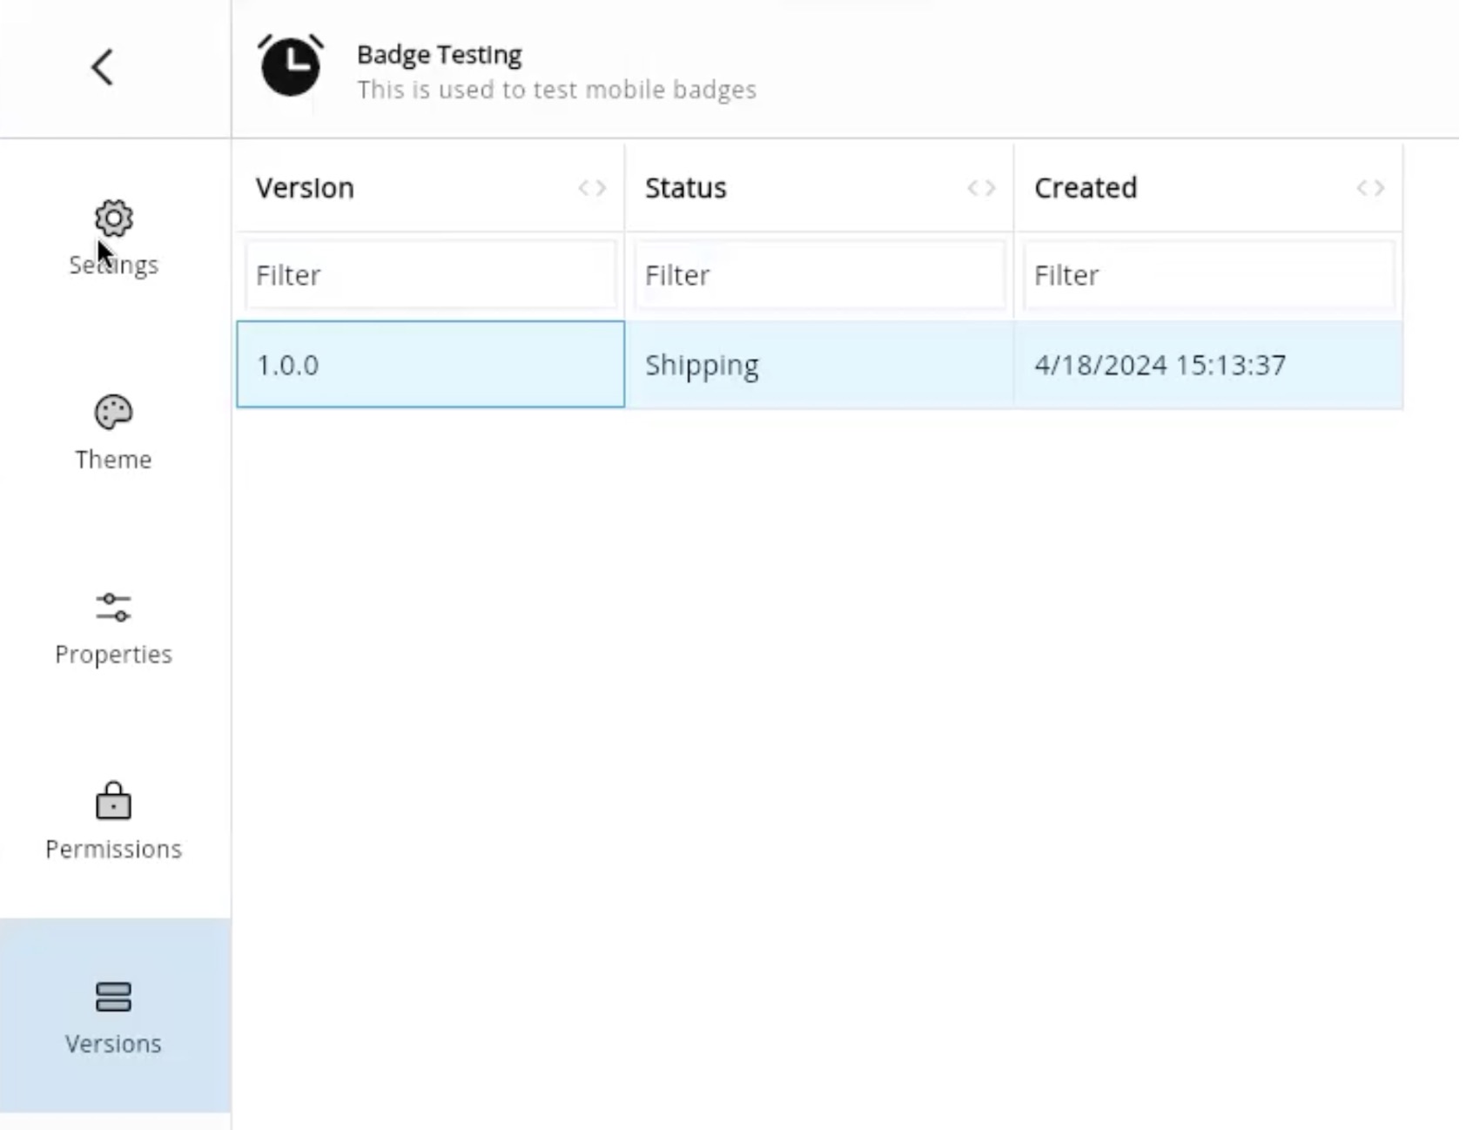This screenshot has width=1466, height=1130.
Task: Select the 1.0.0 version cell
Action: click(x=430, y=364)
